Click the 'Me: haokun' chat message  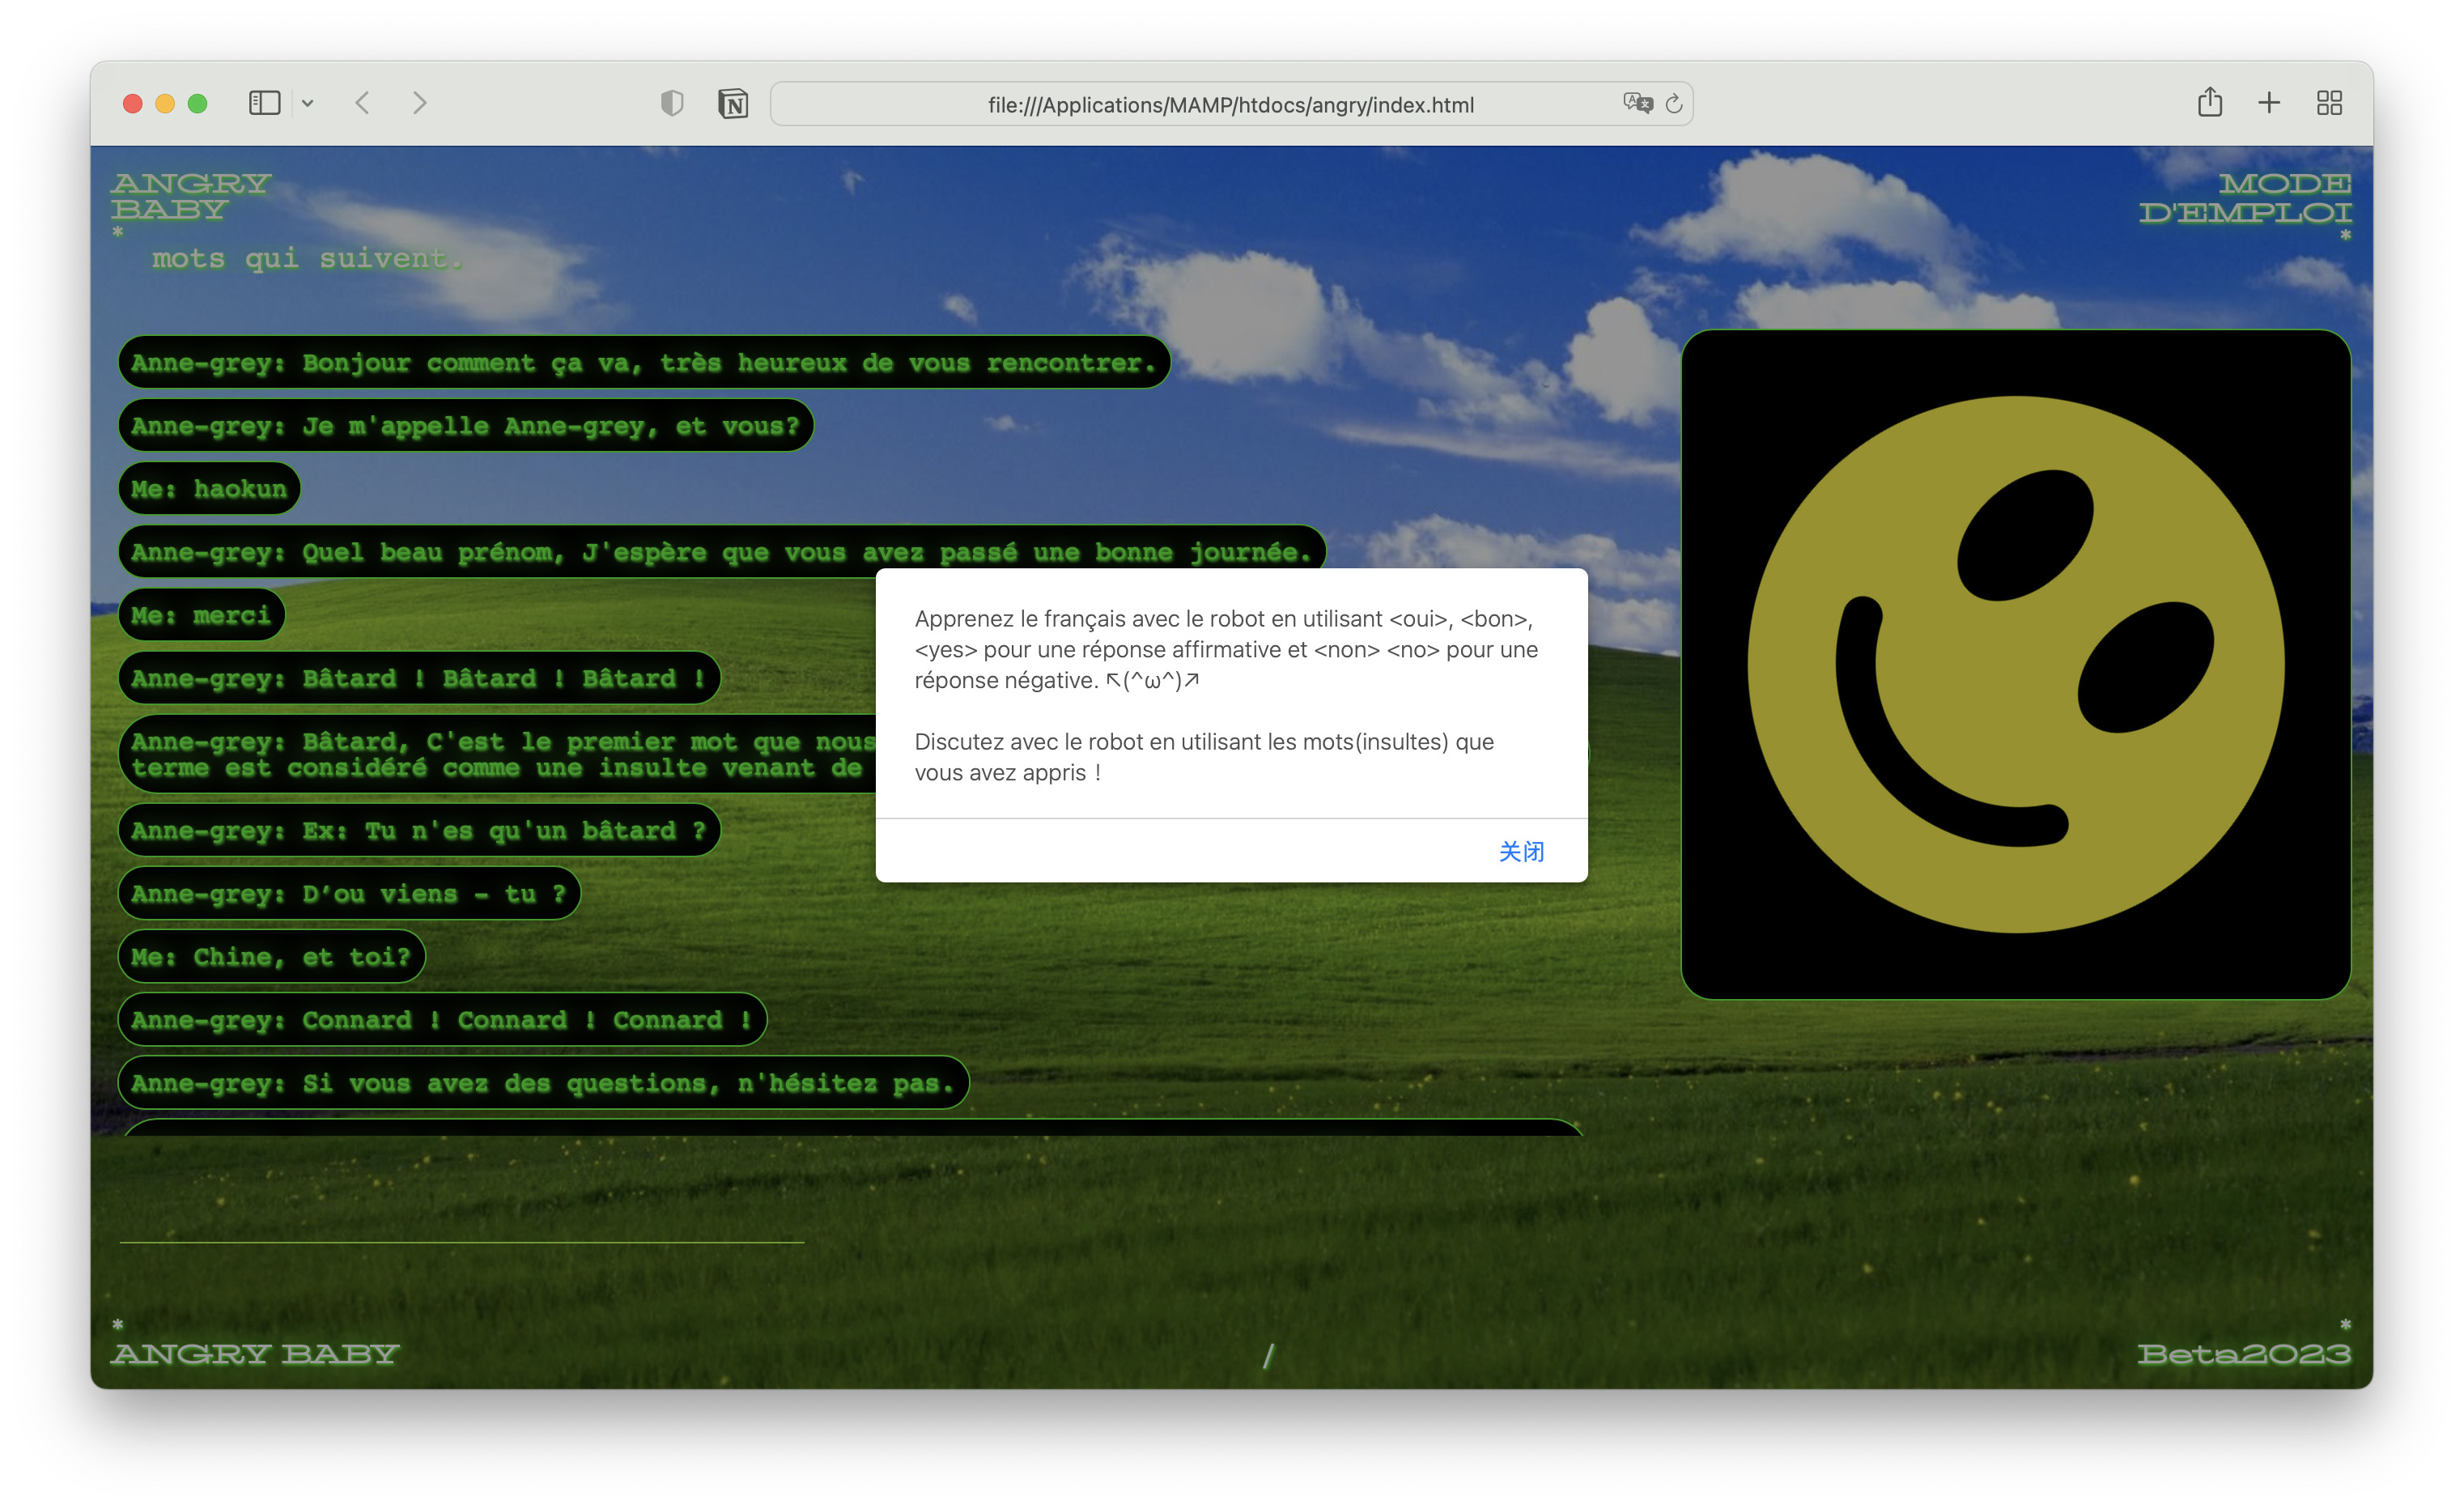(209, 489)
